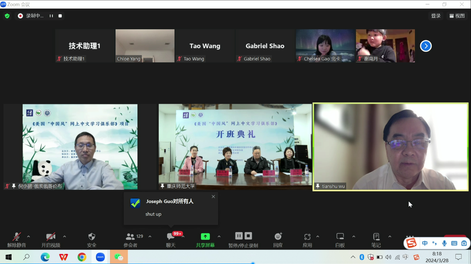The width and height of the screenshot is (471, 264).
Task: Pause recording from the top recording indicator
Action: click(x=51, y=16)
